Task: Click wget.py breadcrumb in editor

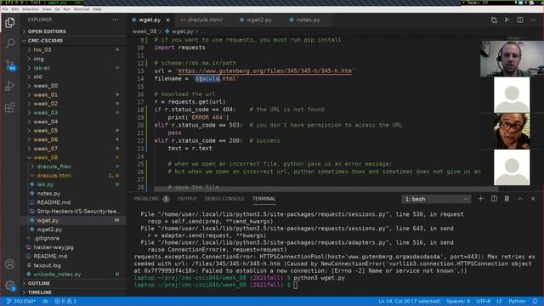Action: click(182, 31)
